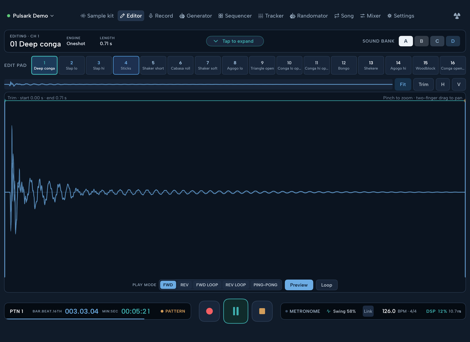This screenshot has width=470, height=342.
Task: Click the Trim button
Action: [423, 84]
